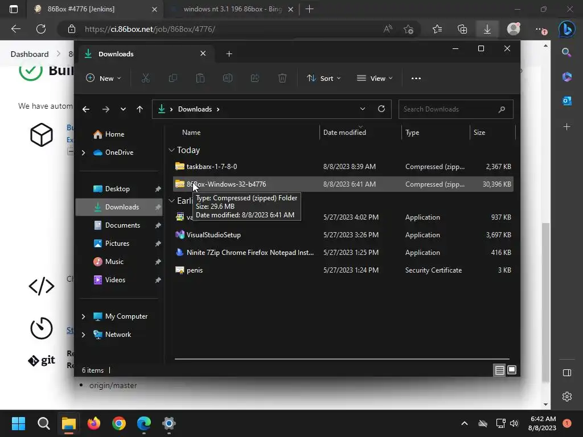Click the Delete trash icon in toolbar
Screen dimensions: 583x437
point(282,78)
